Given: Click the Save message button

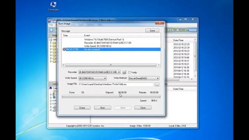Looking at the screenshot, I should click(152, 31).
